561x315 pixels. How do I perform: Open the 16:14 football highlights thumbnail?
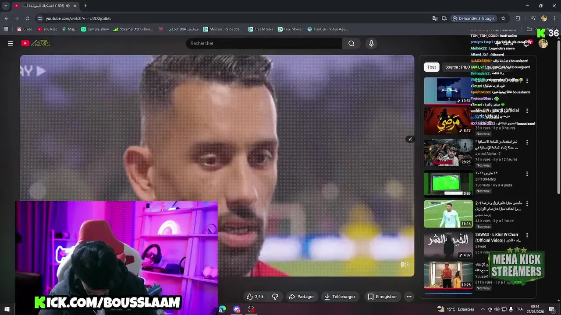448,214
